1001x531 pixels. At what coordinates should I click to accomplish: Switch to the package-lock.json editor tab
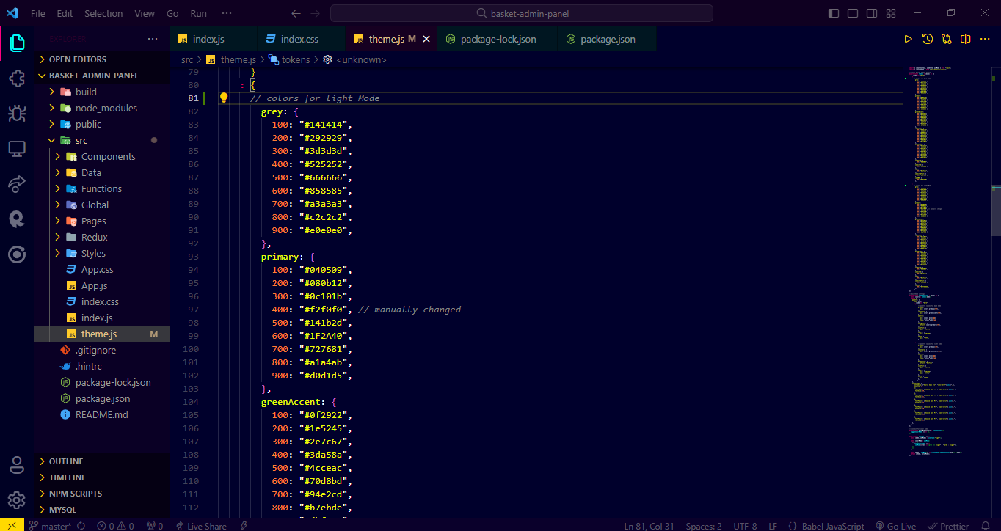tap(498, 39)
